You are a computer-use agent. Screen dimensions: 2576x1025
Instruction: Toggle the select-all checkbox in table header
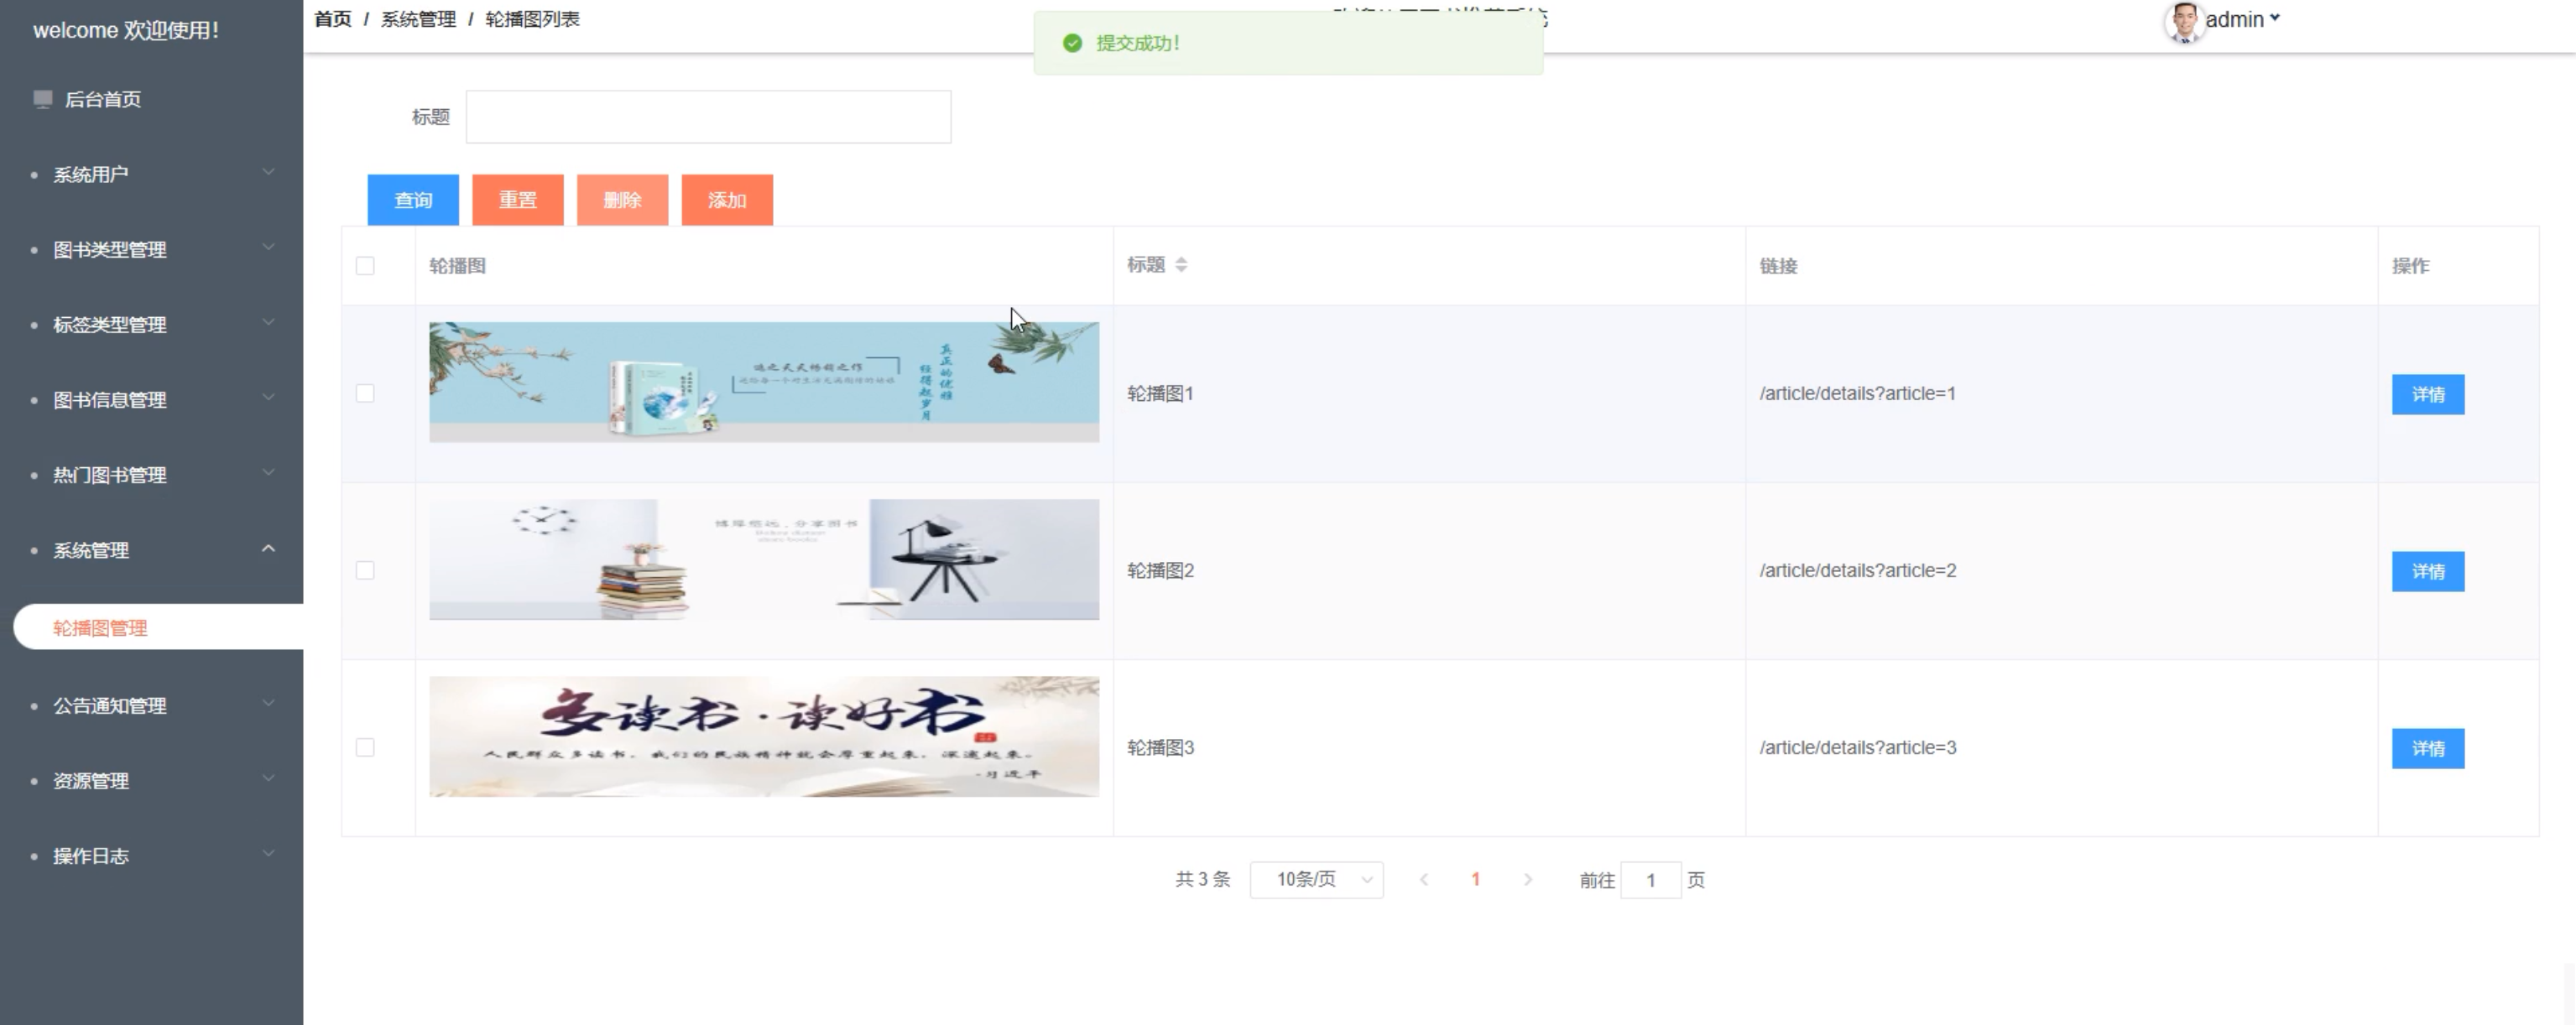(x=365, y=266)
